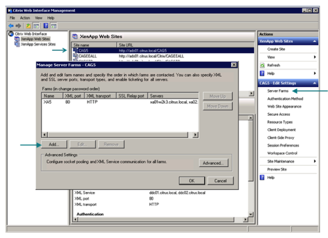Select the Citrix Web Interface root node
This screenshot has height=238, width=328.
point(30,34)
